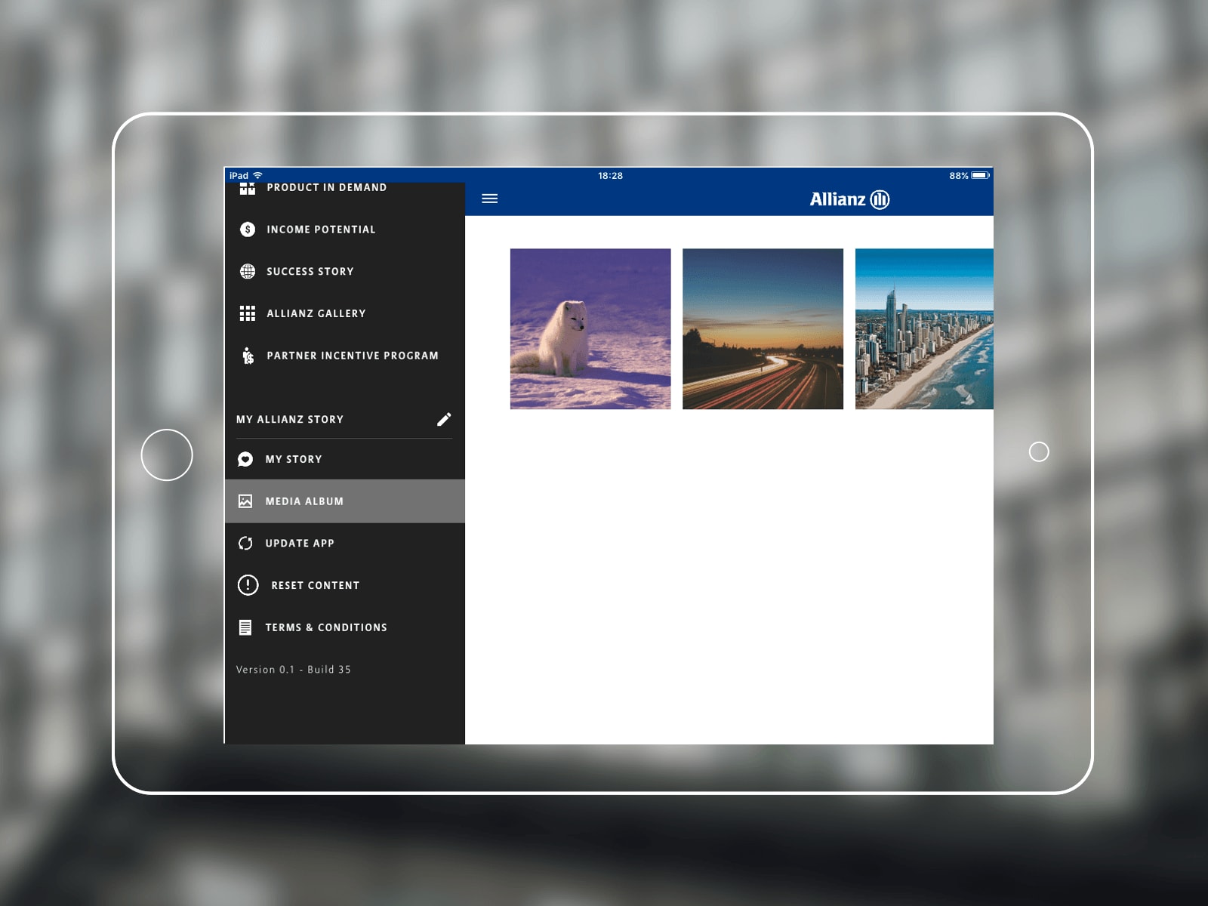Click the 18:28 clock in status bar
This screenshot has width=1208, height=906.
click(x=610, y=175)
